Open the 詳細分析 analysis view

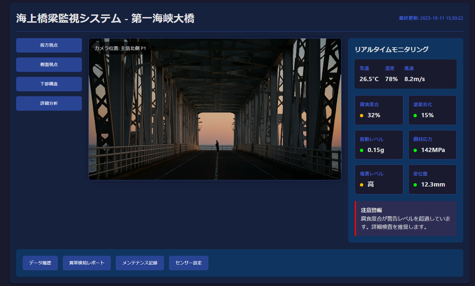(49, 103)
